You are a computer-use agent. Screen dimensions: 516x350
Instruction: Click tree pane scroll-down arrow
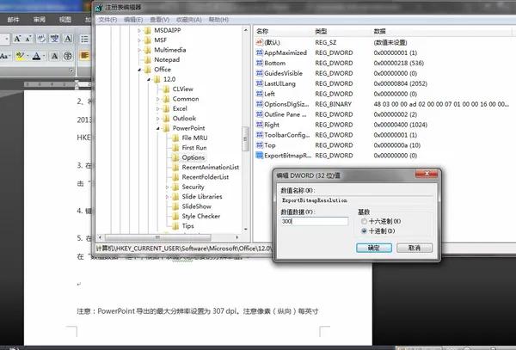click(x=245, y=229)
